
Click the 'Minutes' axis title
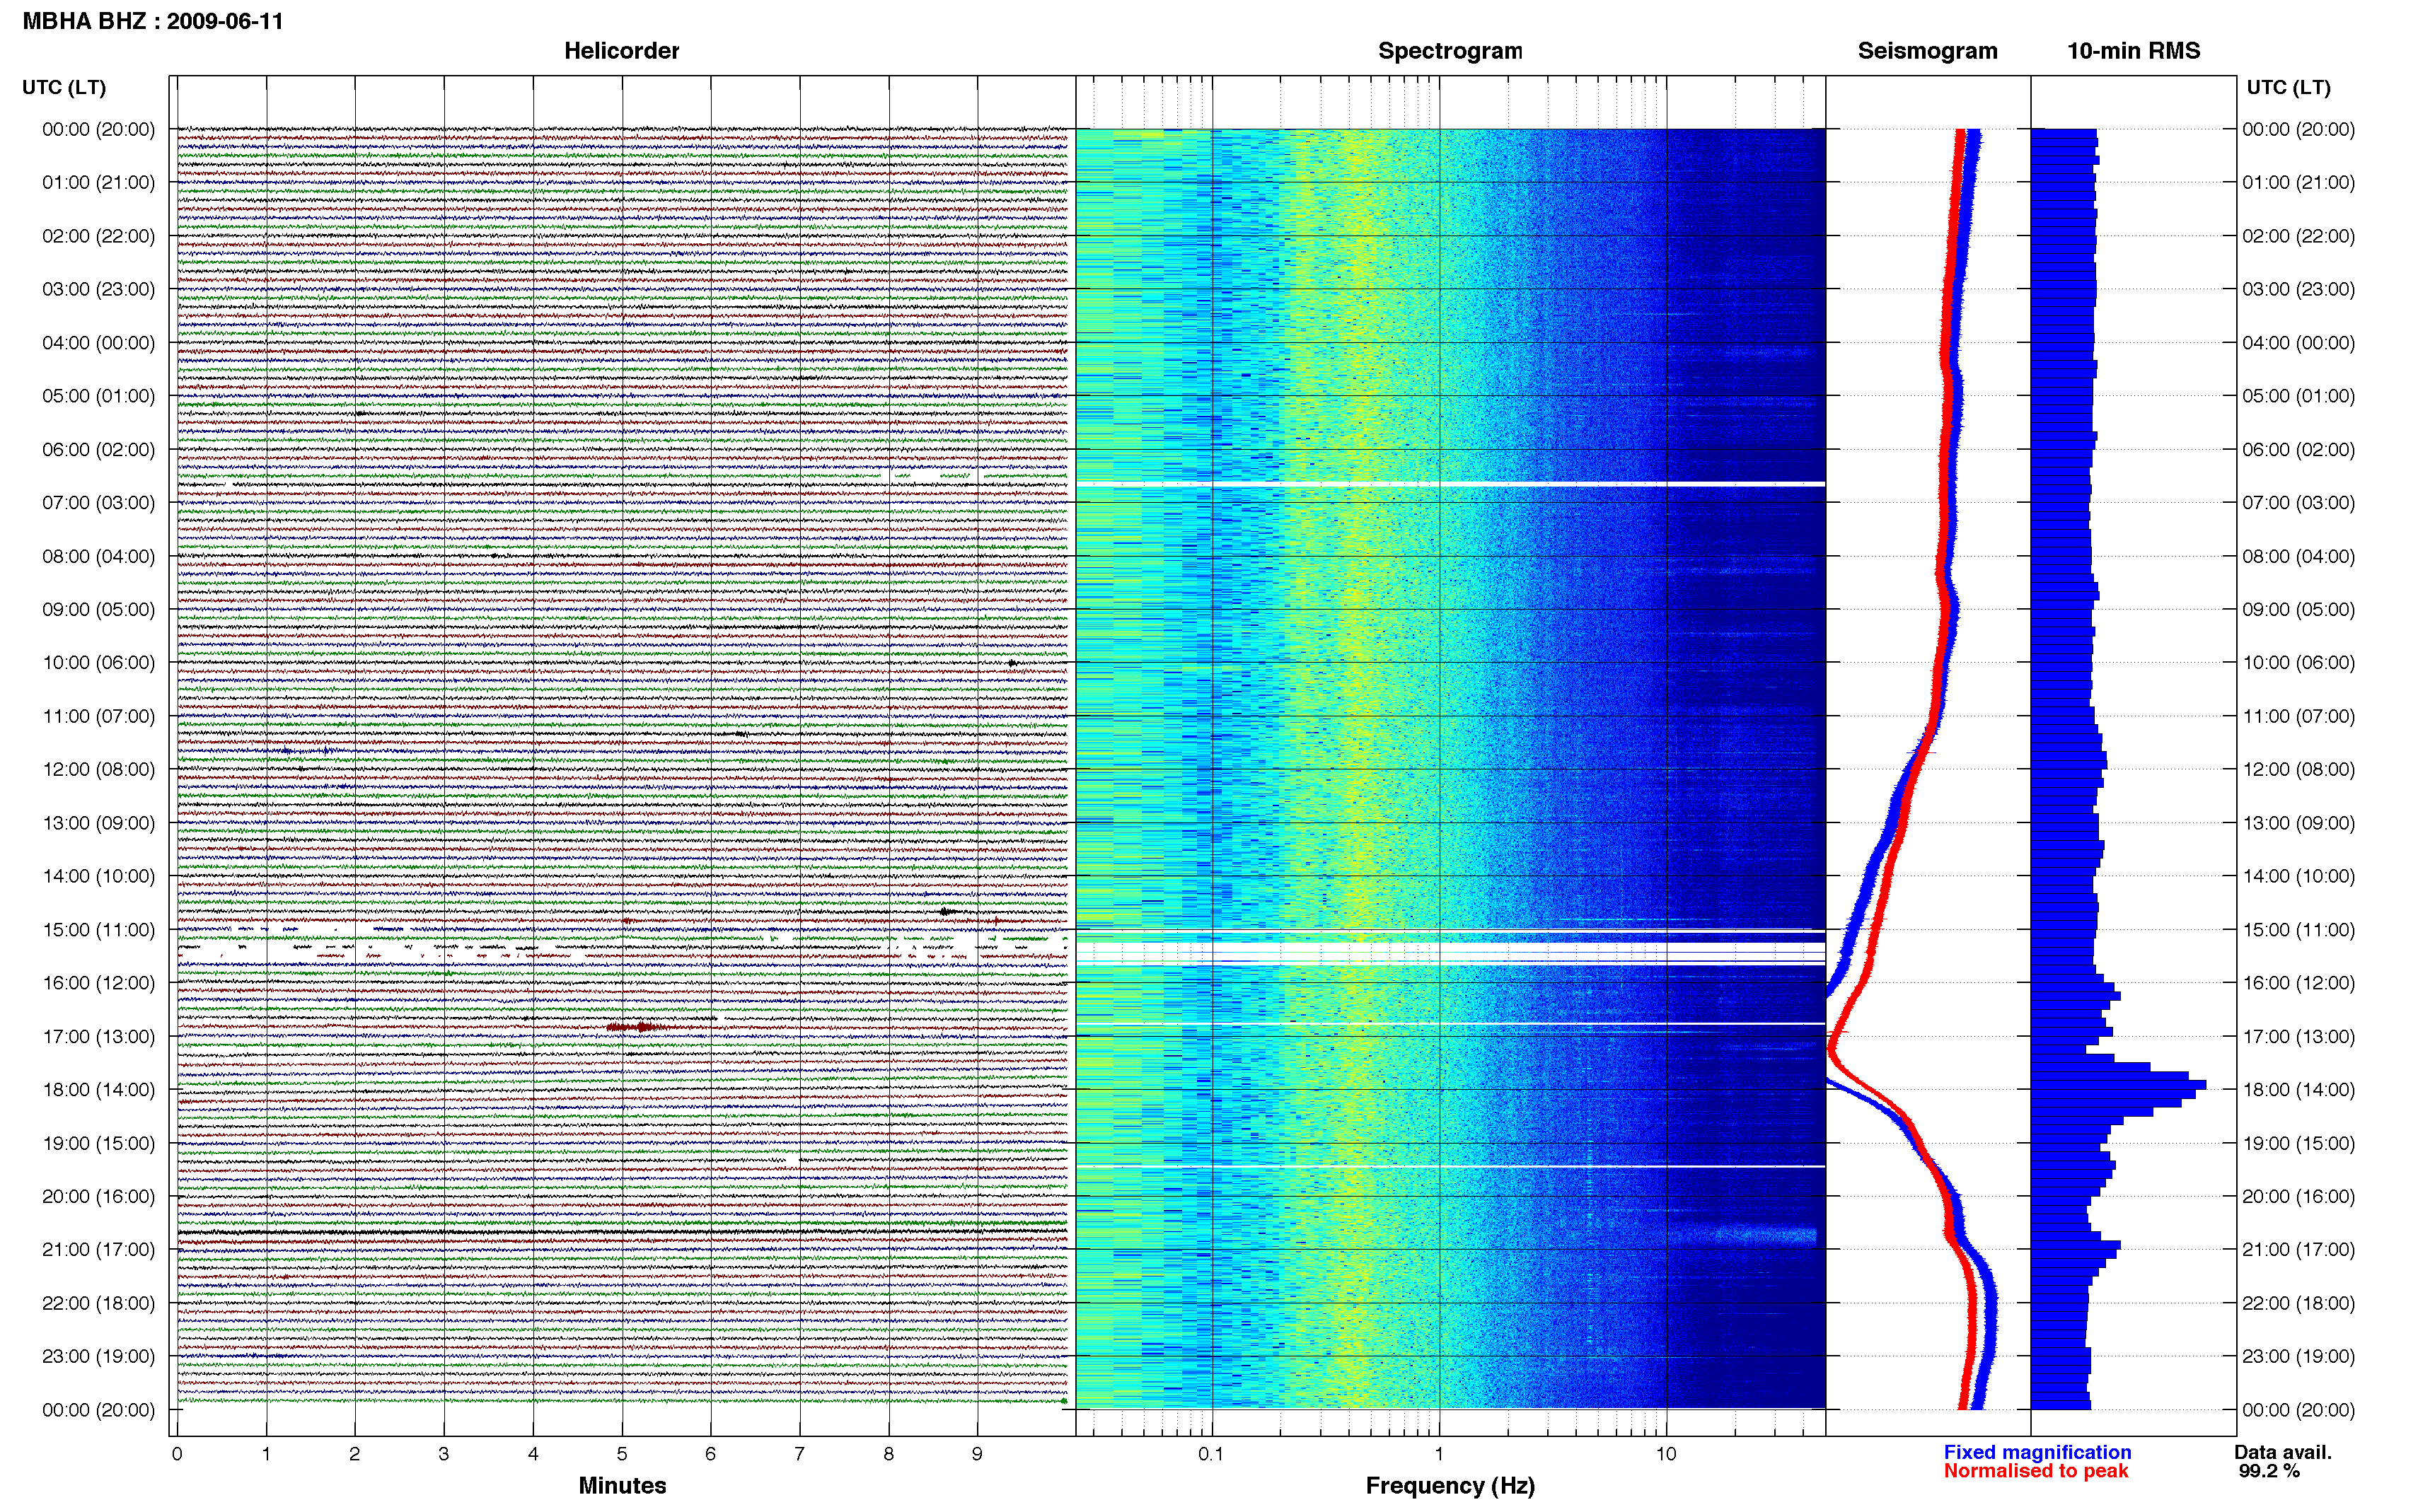[x=622, y=1485]
